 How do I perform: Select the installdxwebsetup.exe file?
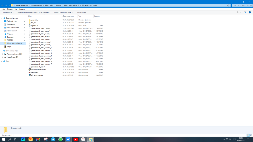38,70
